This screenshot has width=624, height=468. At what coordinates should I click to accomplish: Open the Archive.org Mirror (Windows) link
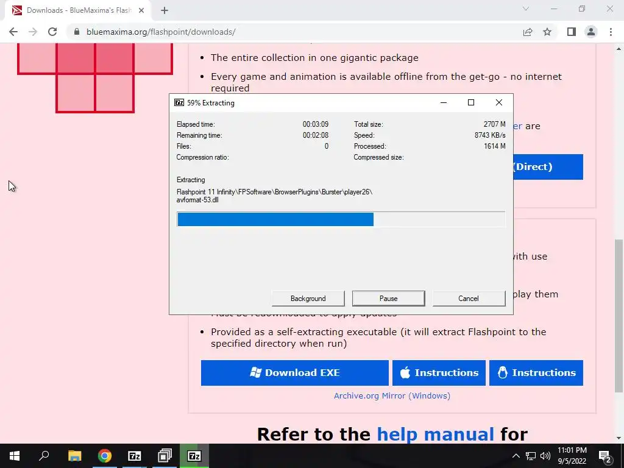392,396
